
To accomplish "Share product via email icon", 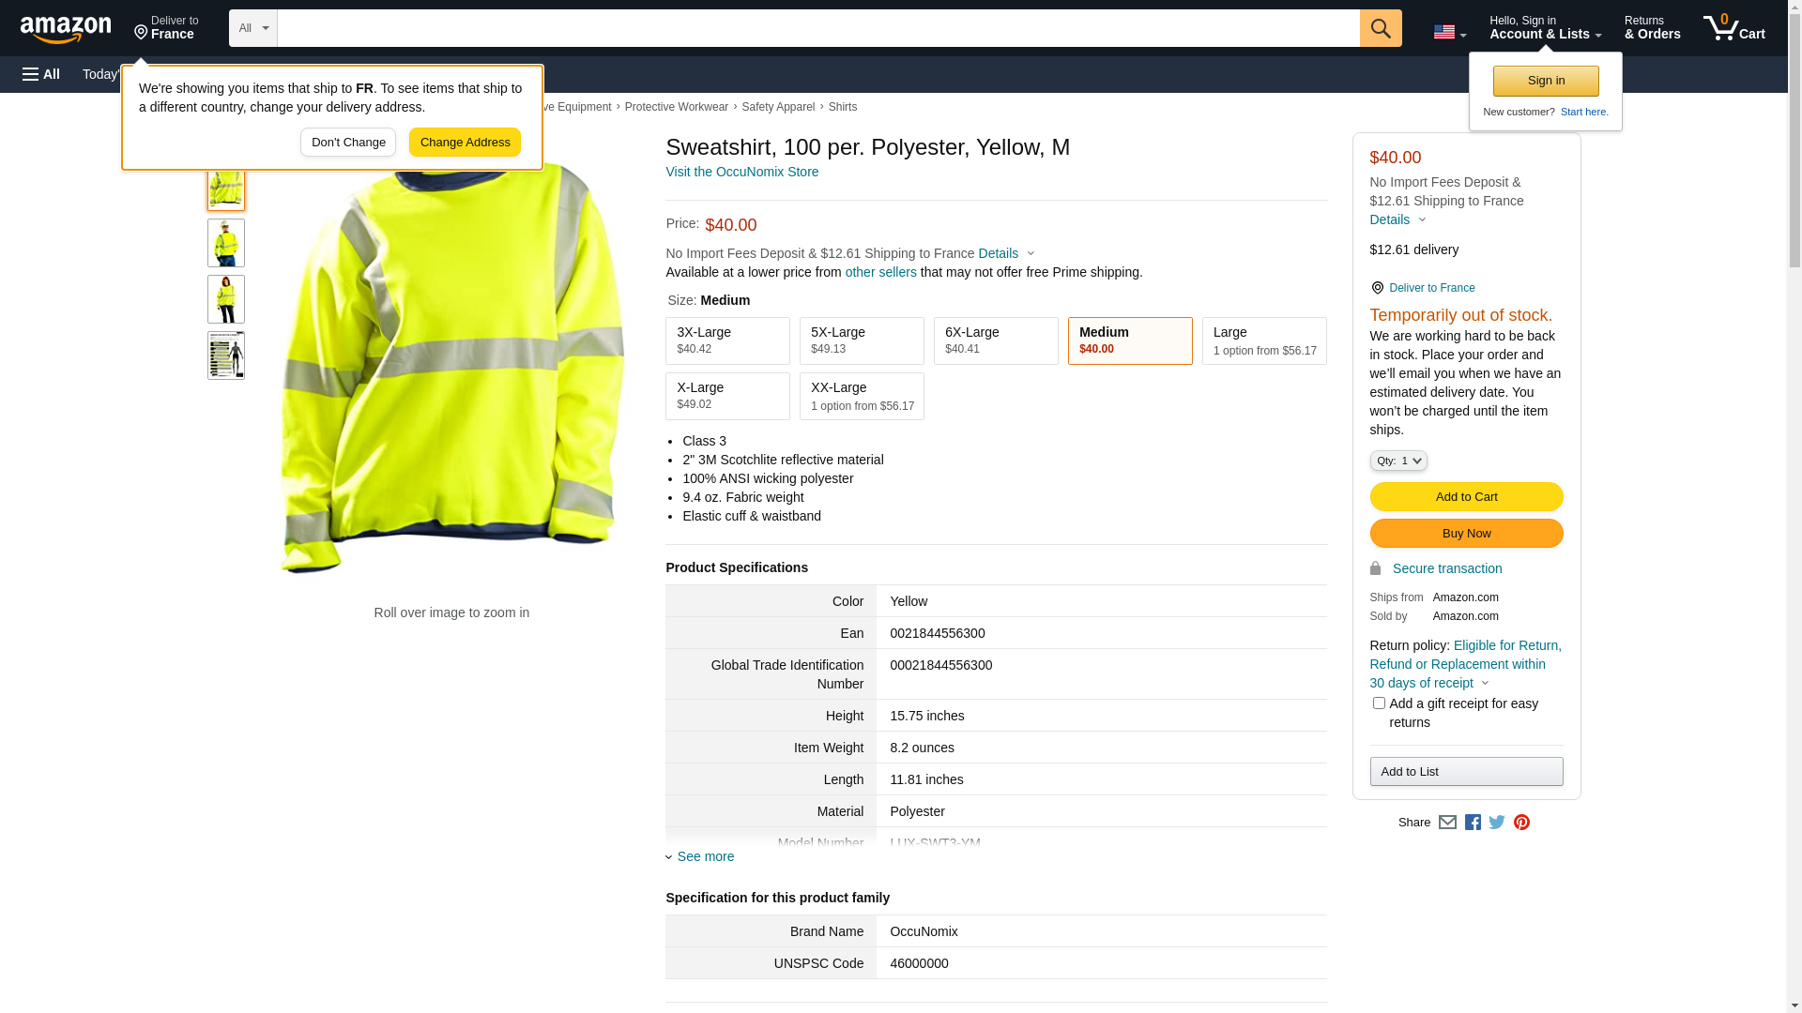I will pos(1447,823).
